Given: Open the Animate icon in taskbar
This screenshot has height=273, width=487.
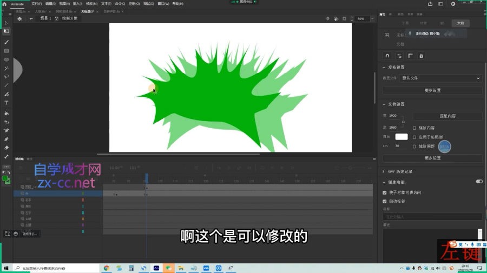Looking at the screenshot, I should 156,268.
